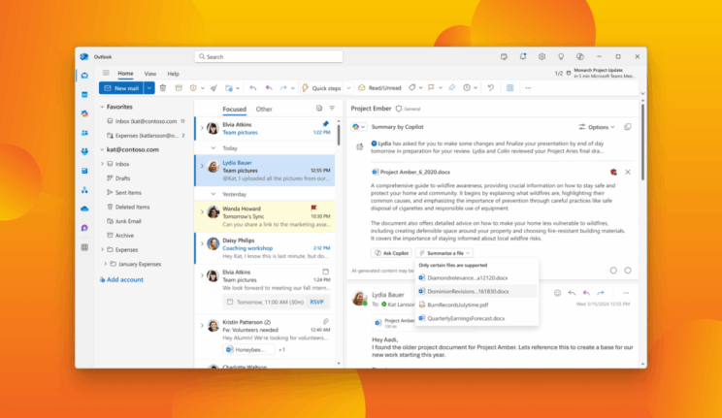Open the Snooze clock dropdown
The width and height of the screenshot is (722, 418).
[476, 88]
